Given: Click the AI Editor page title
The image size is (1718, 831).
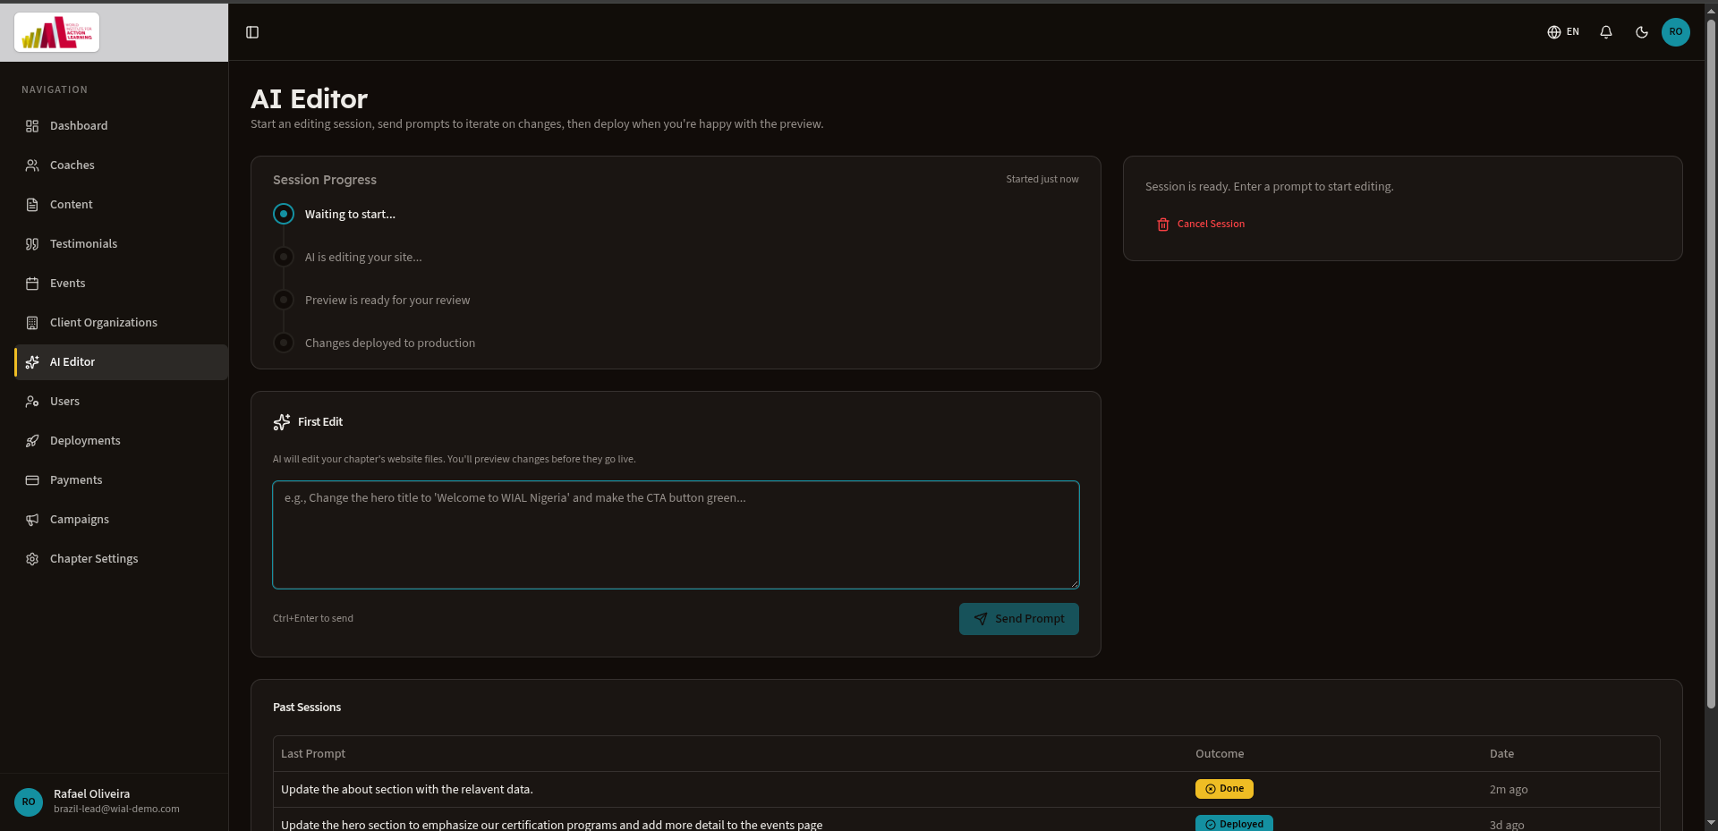Looking at the screenshot, I should click(x=310, y=98).
